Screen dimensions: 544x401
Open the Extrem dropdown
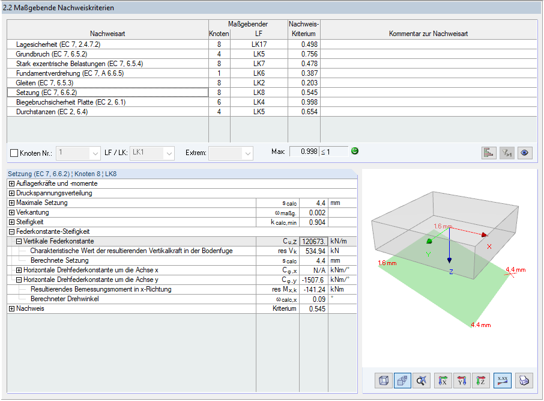(231, 153)
